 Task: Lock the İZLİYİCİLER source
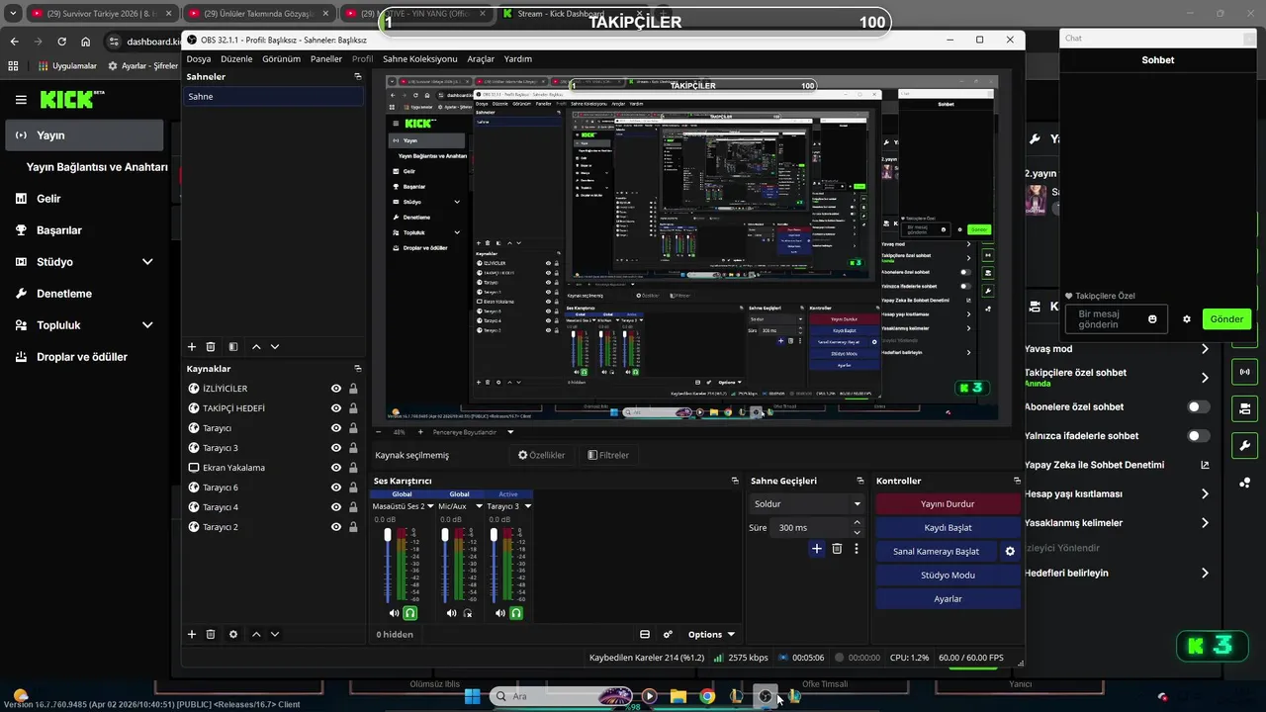point(353,389)
